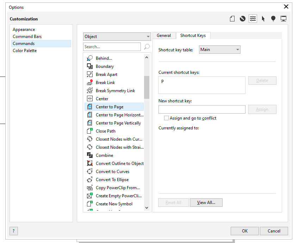Select Color Palette in the sidebar
This screenshot has height=243, width=299.
[25, 51]
